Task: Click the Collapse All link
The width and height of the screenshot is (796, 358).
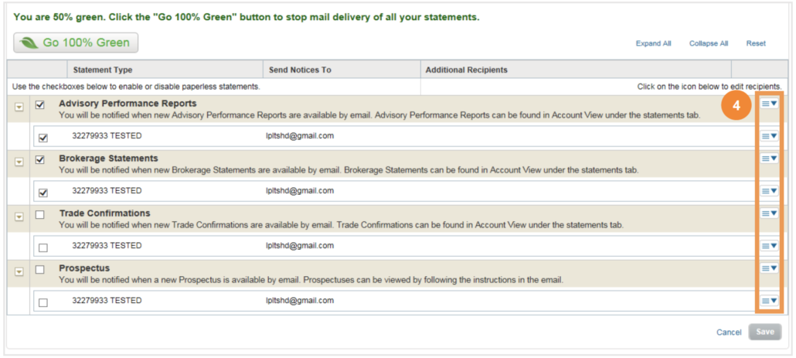Action: pyautogui.click(x=709, y=43)
